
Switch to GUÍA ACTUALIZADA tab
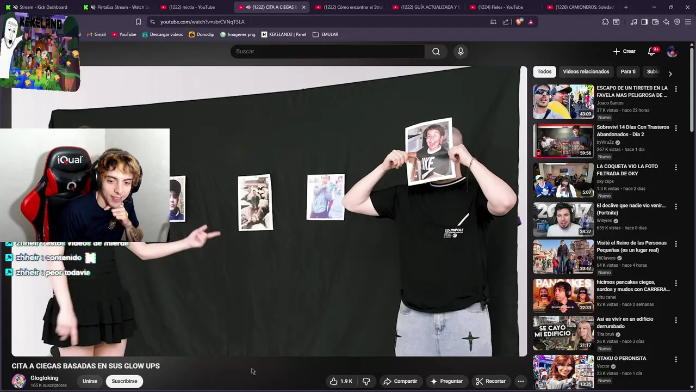427,7
